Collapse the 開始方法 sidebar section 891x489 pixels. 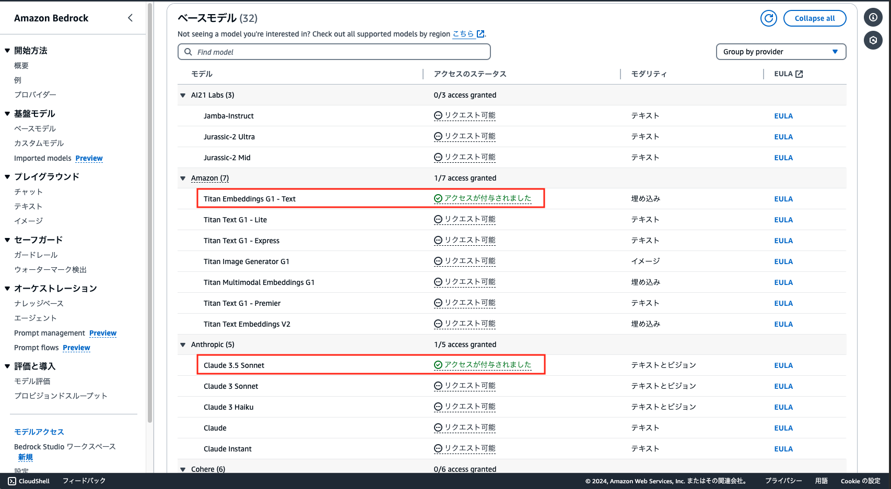pyautogui.click(x=7, y=51)
